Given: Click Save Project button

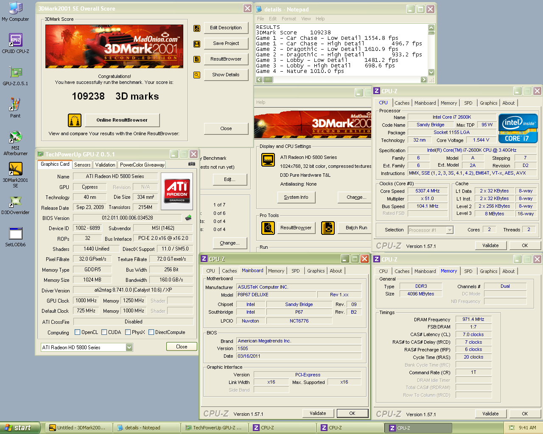Looking at the screenshot, I should (226, 44).
